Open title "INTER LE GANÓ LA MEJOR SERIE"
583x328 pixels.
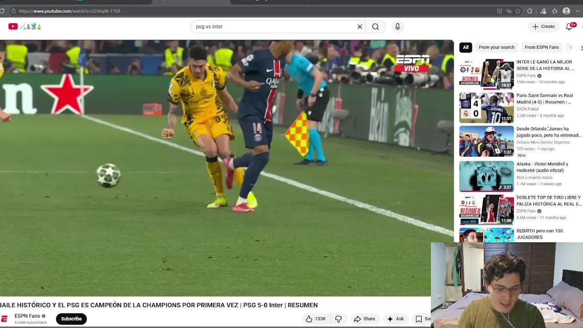(545, 65)
